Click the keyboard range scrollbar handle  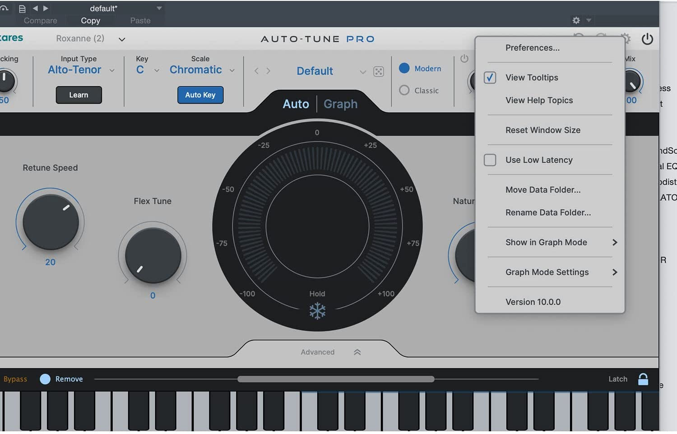(x=336, y=379)
